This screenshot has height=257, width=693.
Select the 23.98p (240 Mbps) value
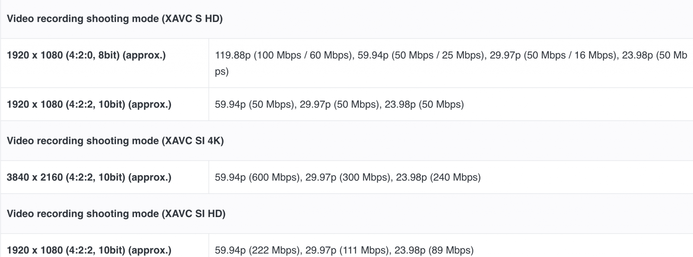pyautogui.click(x=438, y=177)
